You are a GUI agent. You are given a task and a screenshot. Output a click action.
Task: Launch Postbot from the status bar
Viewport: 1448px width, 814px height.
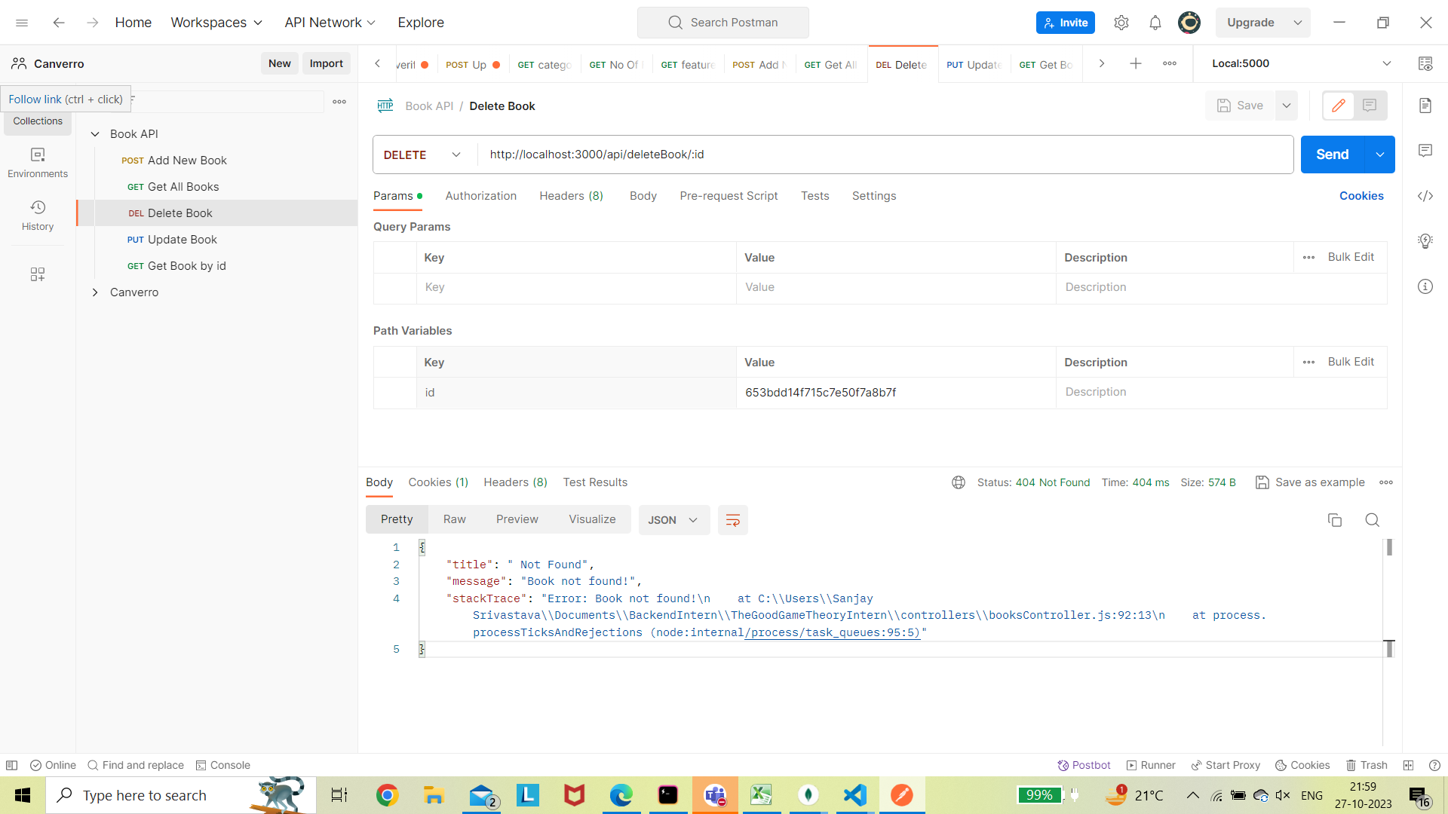pos(1084,765)
